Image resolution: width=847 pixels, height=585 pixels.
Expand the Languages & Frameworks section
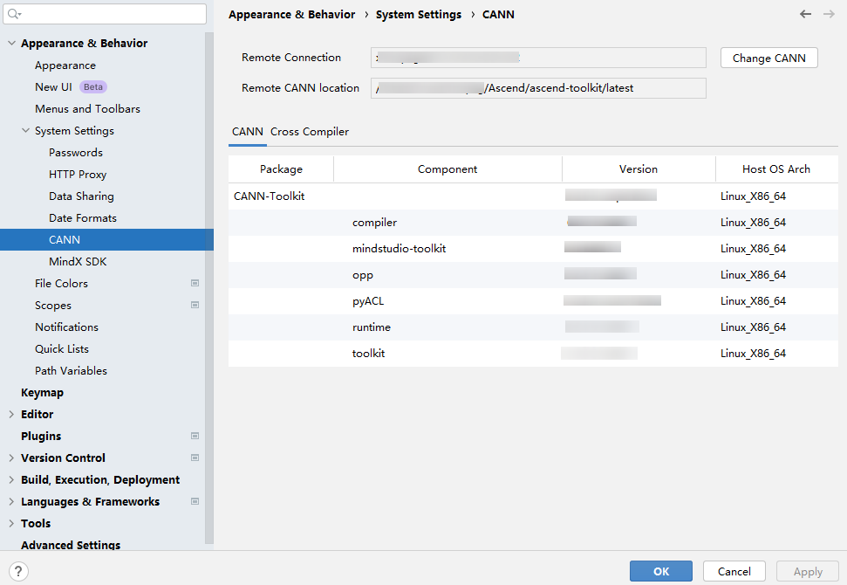click(x=11, y=501)
